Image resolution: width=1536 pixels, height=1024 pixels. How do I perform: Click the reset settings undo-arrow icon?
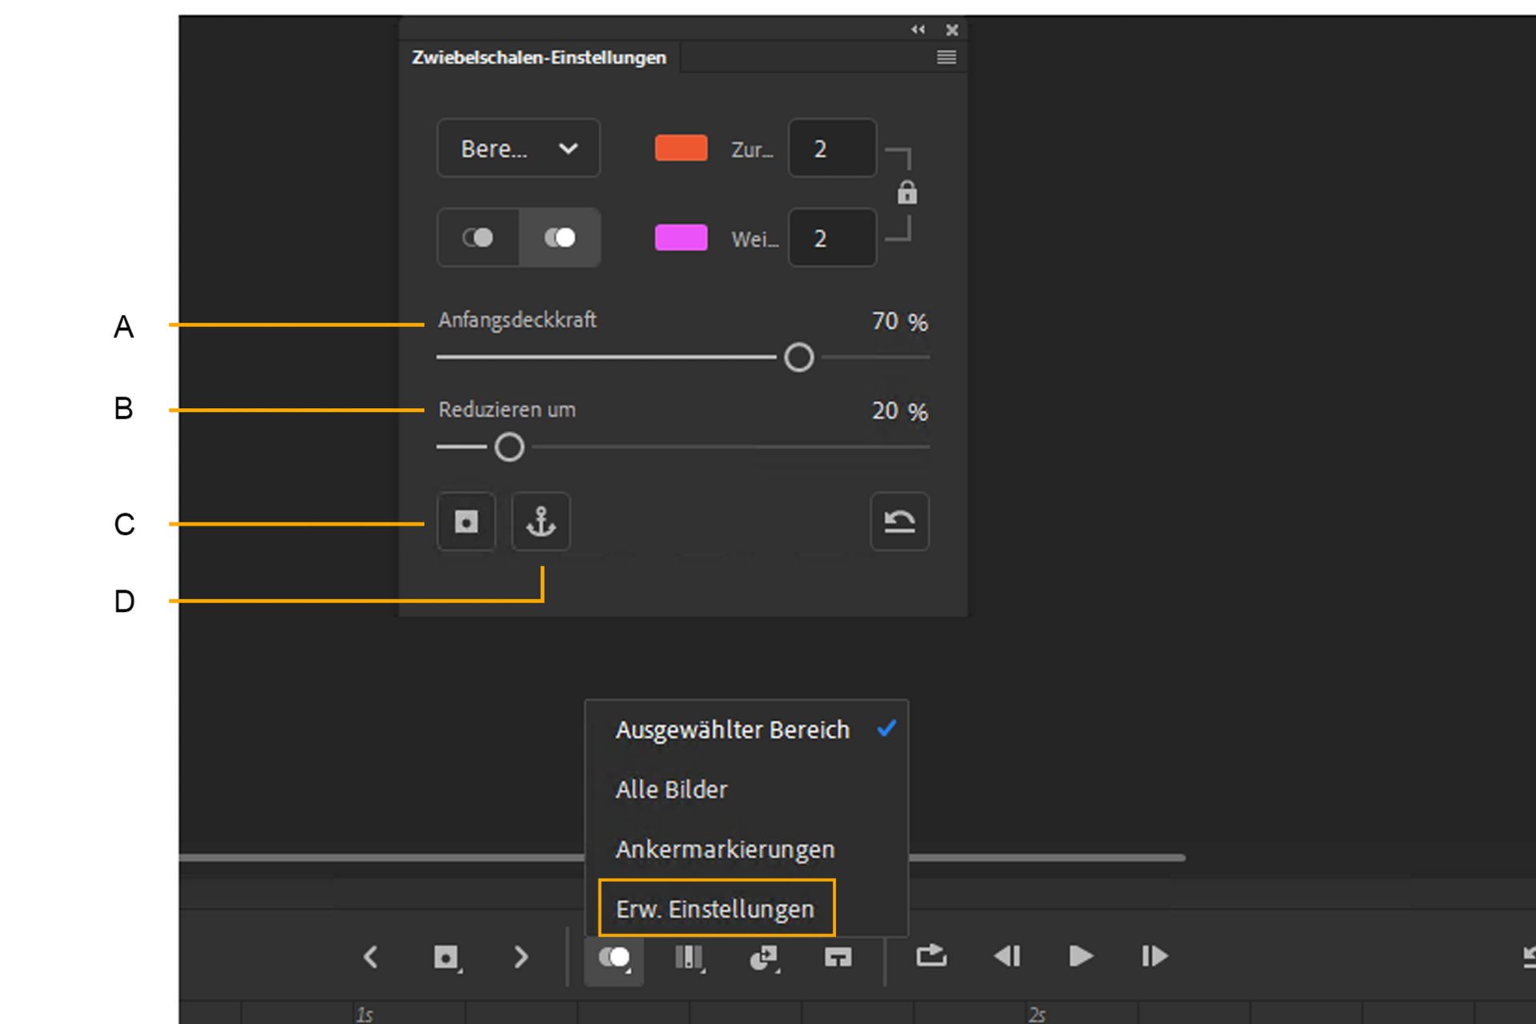pyautogui.click(x=899, y=522)
